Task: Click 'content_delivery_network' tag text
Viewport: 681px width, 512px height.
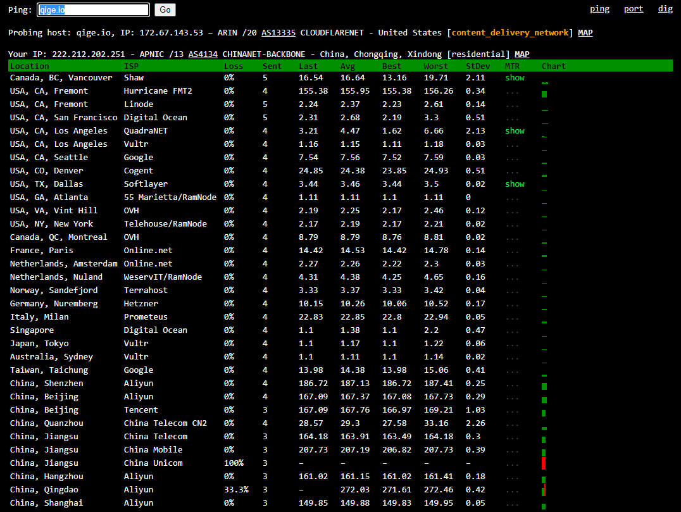Action: pos(510,32)
